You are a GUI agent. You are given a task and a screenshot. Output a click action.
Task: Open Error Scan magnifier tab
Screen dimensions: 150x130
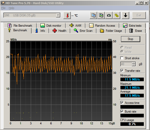tap(83, 31)
